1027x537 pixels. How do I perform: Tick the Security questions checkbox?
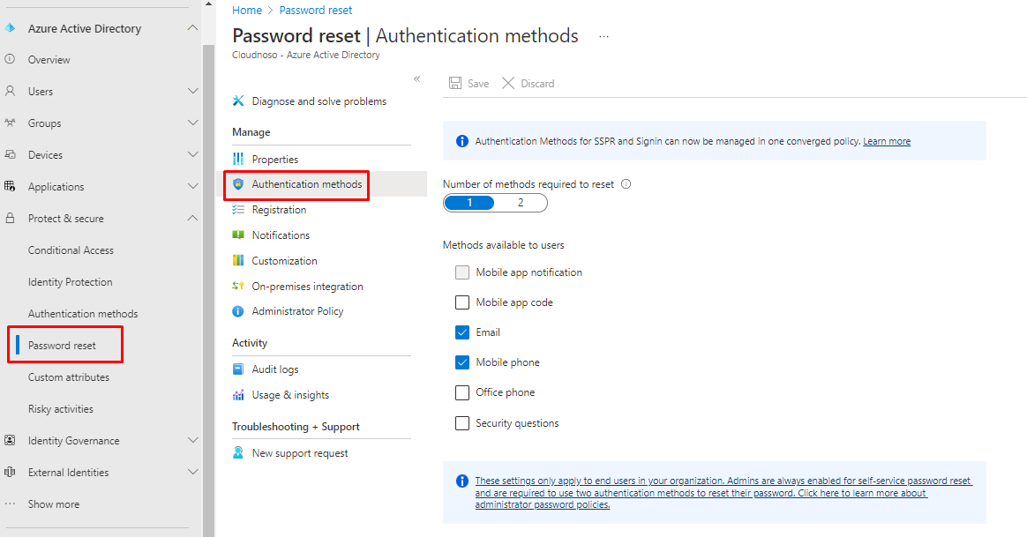coord(462,423)
